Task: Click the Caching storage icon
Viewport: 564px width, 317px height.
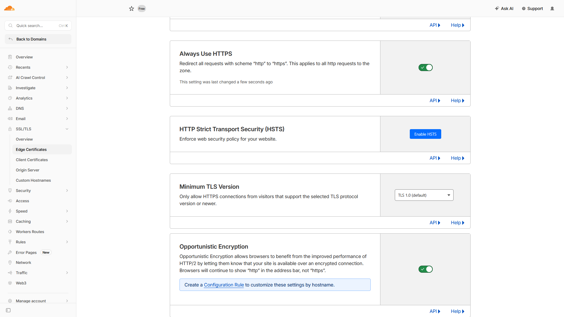Action: click(x=10, y=221)
